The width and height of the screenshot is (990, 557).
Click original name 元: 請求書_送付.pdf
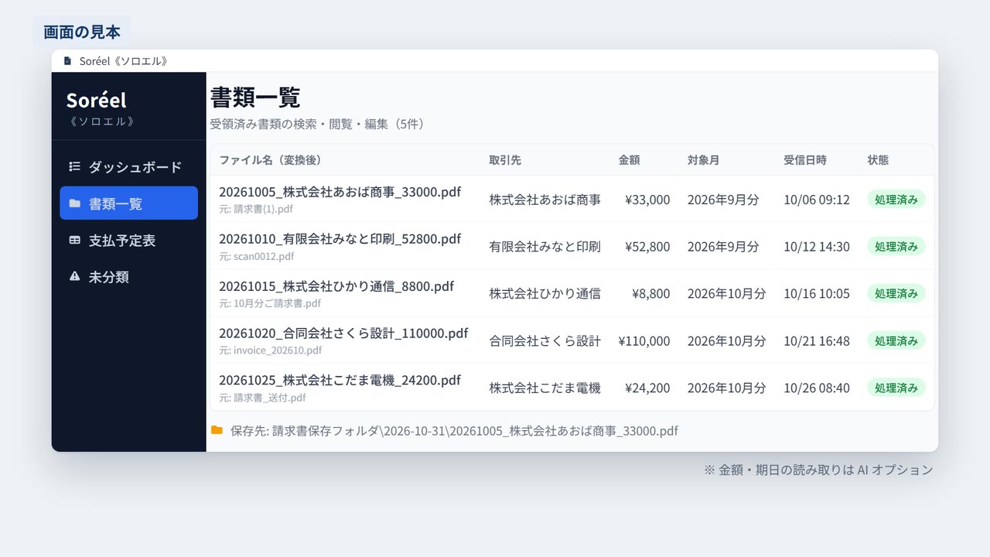coord(263,398)
